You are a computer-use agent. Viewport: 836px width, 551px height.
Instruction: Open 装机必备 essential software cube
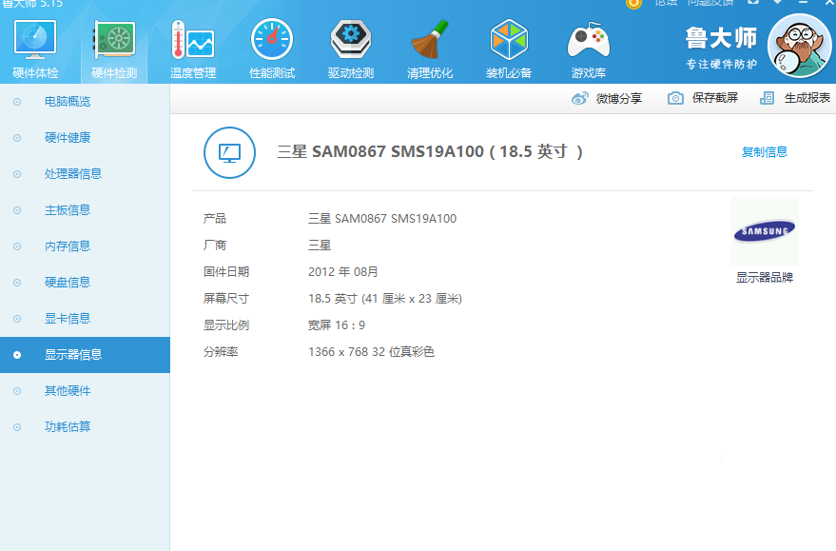[509, 49]
